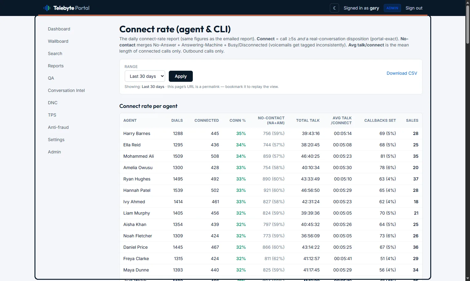Viewport: 470px width, 281px height.
Task: Open the Range dropdown
Action: point(145,76)
